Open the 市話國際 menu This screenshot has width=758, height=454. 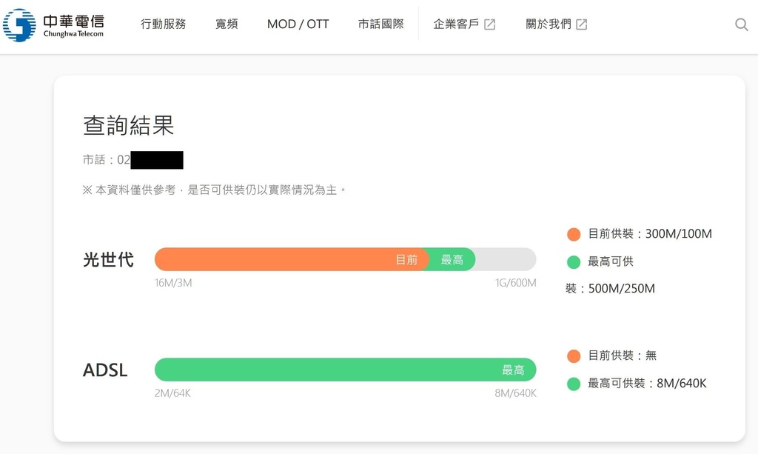[x=381, y=24]
